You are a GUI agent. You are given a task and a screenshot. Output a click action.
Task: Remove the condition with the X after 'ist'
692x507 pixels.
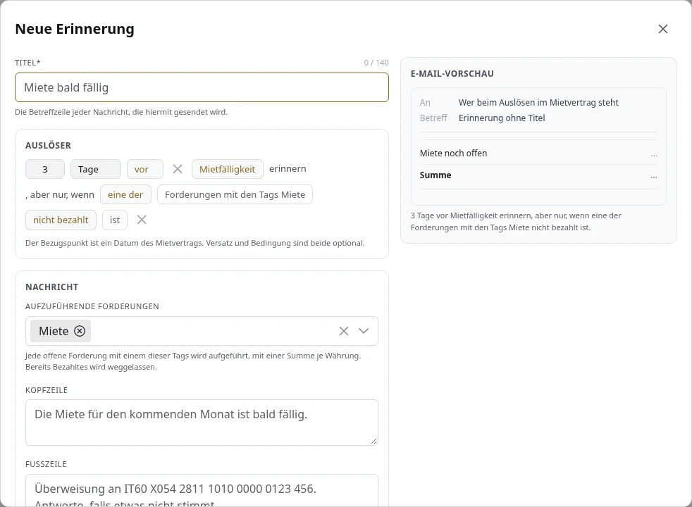pos(142,220)
